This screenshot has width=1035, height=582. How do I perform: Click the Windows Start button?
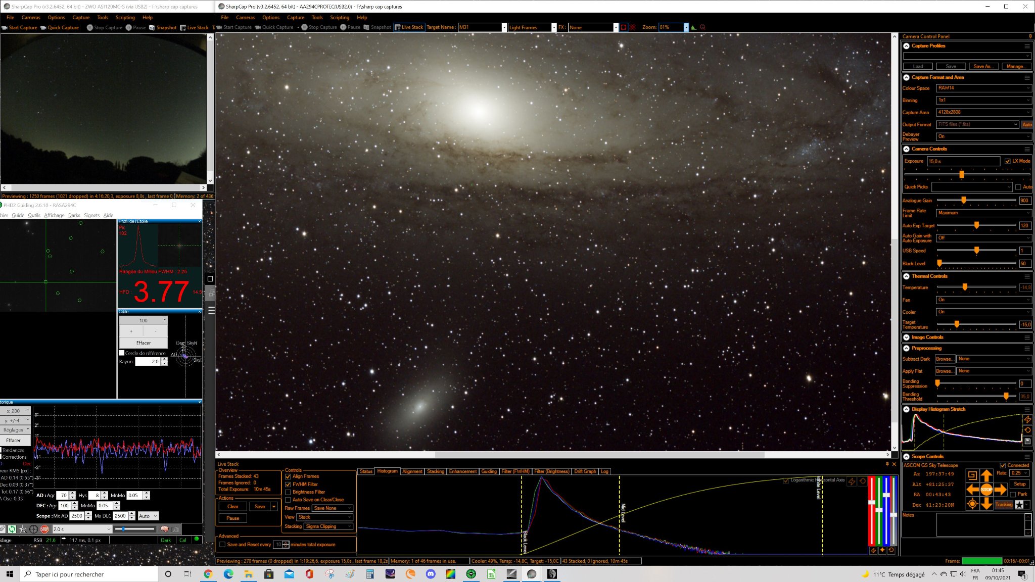point(9,574)
